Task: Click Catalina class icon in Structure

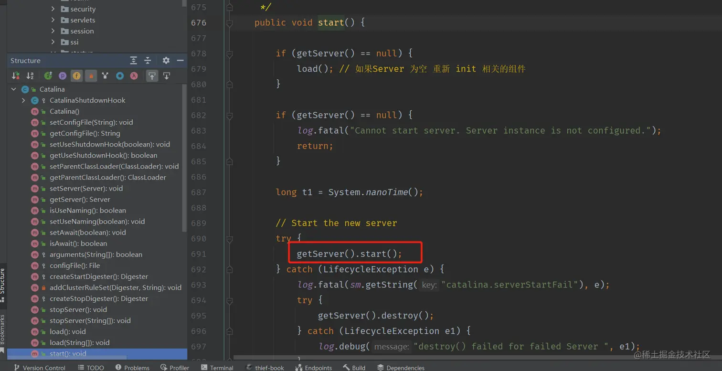Action: 25,89
